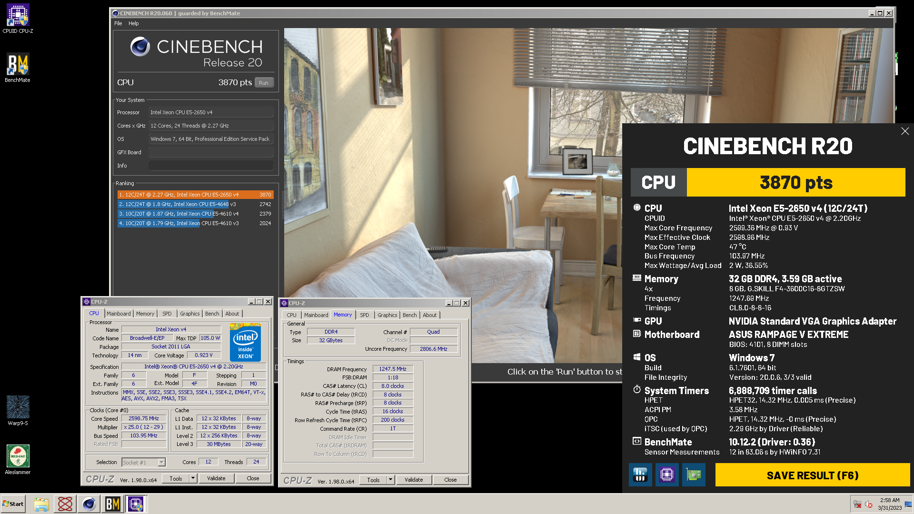Switch to Memory tab in left CPU-Z
The image size is (914, 514).
point(145,314)
